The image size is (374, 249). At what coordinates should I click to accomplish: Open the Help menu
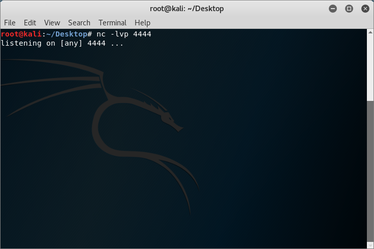(142, 23)
